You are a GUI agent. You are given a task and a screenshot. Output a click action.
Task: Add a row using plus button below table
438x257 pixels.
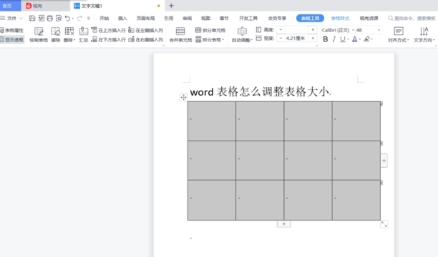coord(284,224)
